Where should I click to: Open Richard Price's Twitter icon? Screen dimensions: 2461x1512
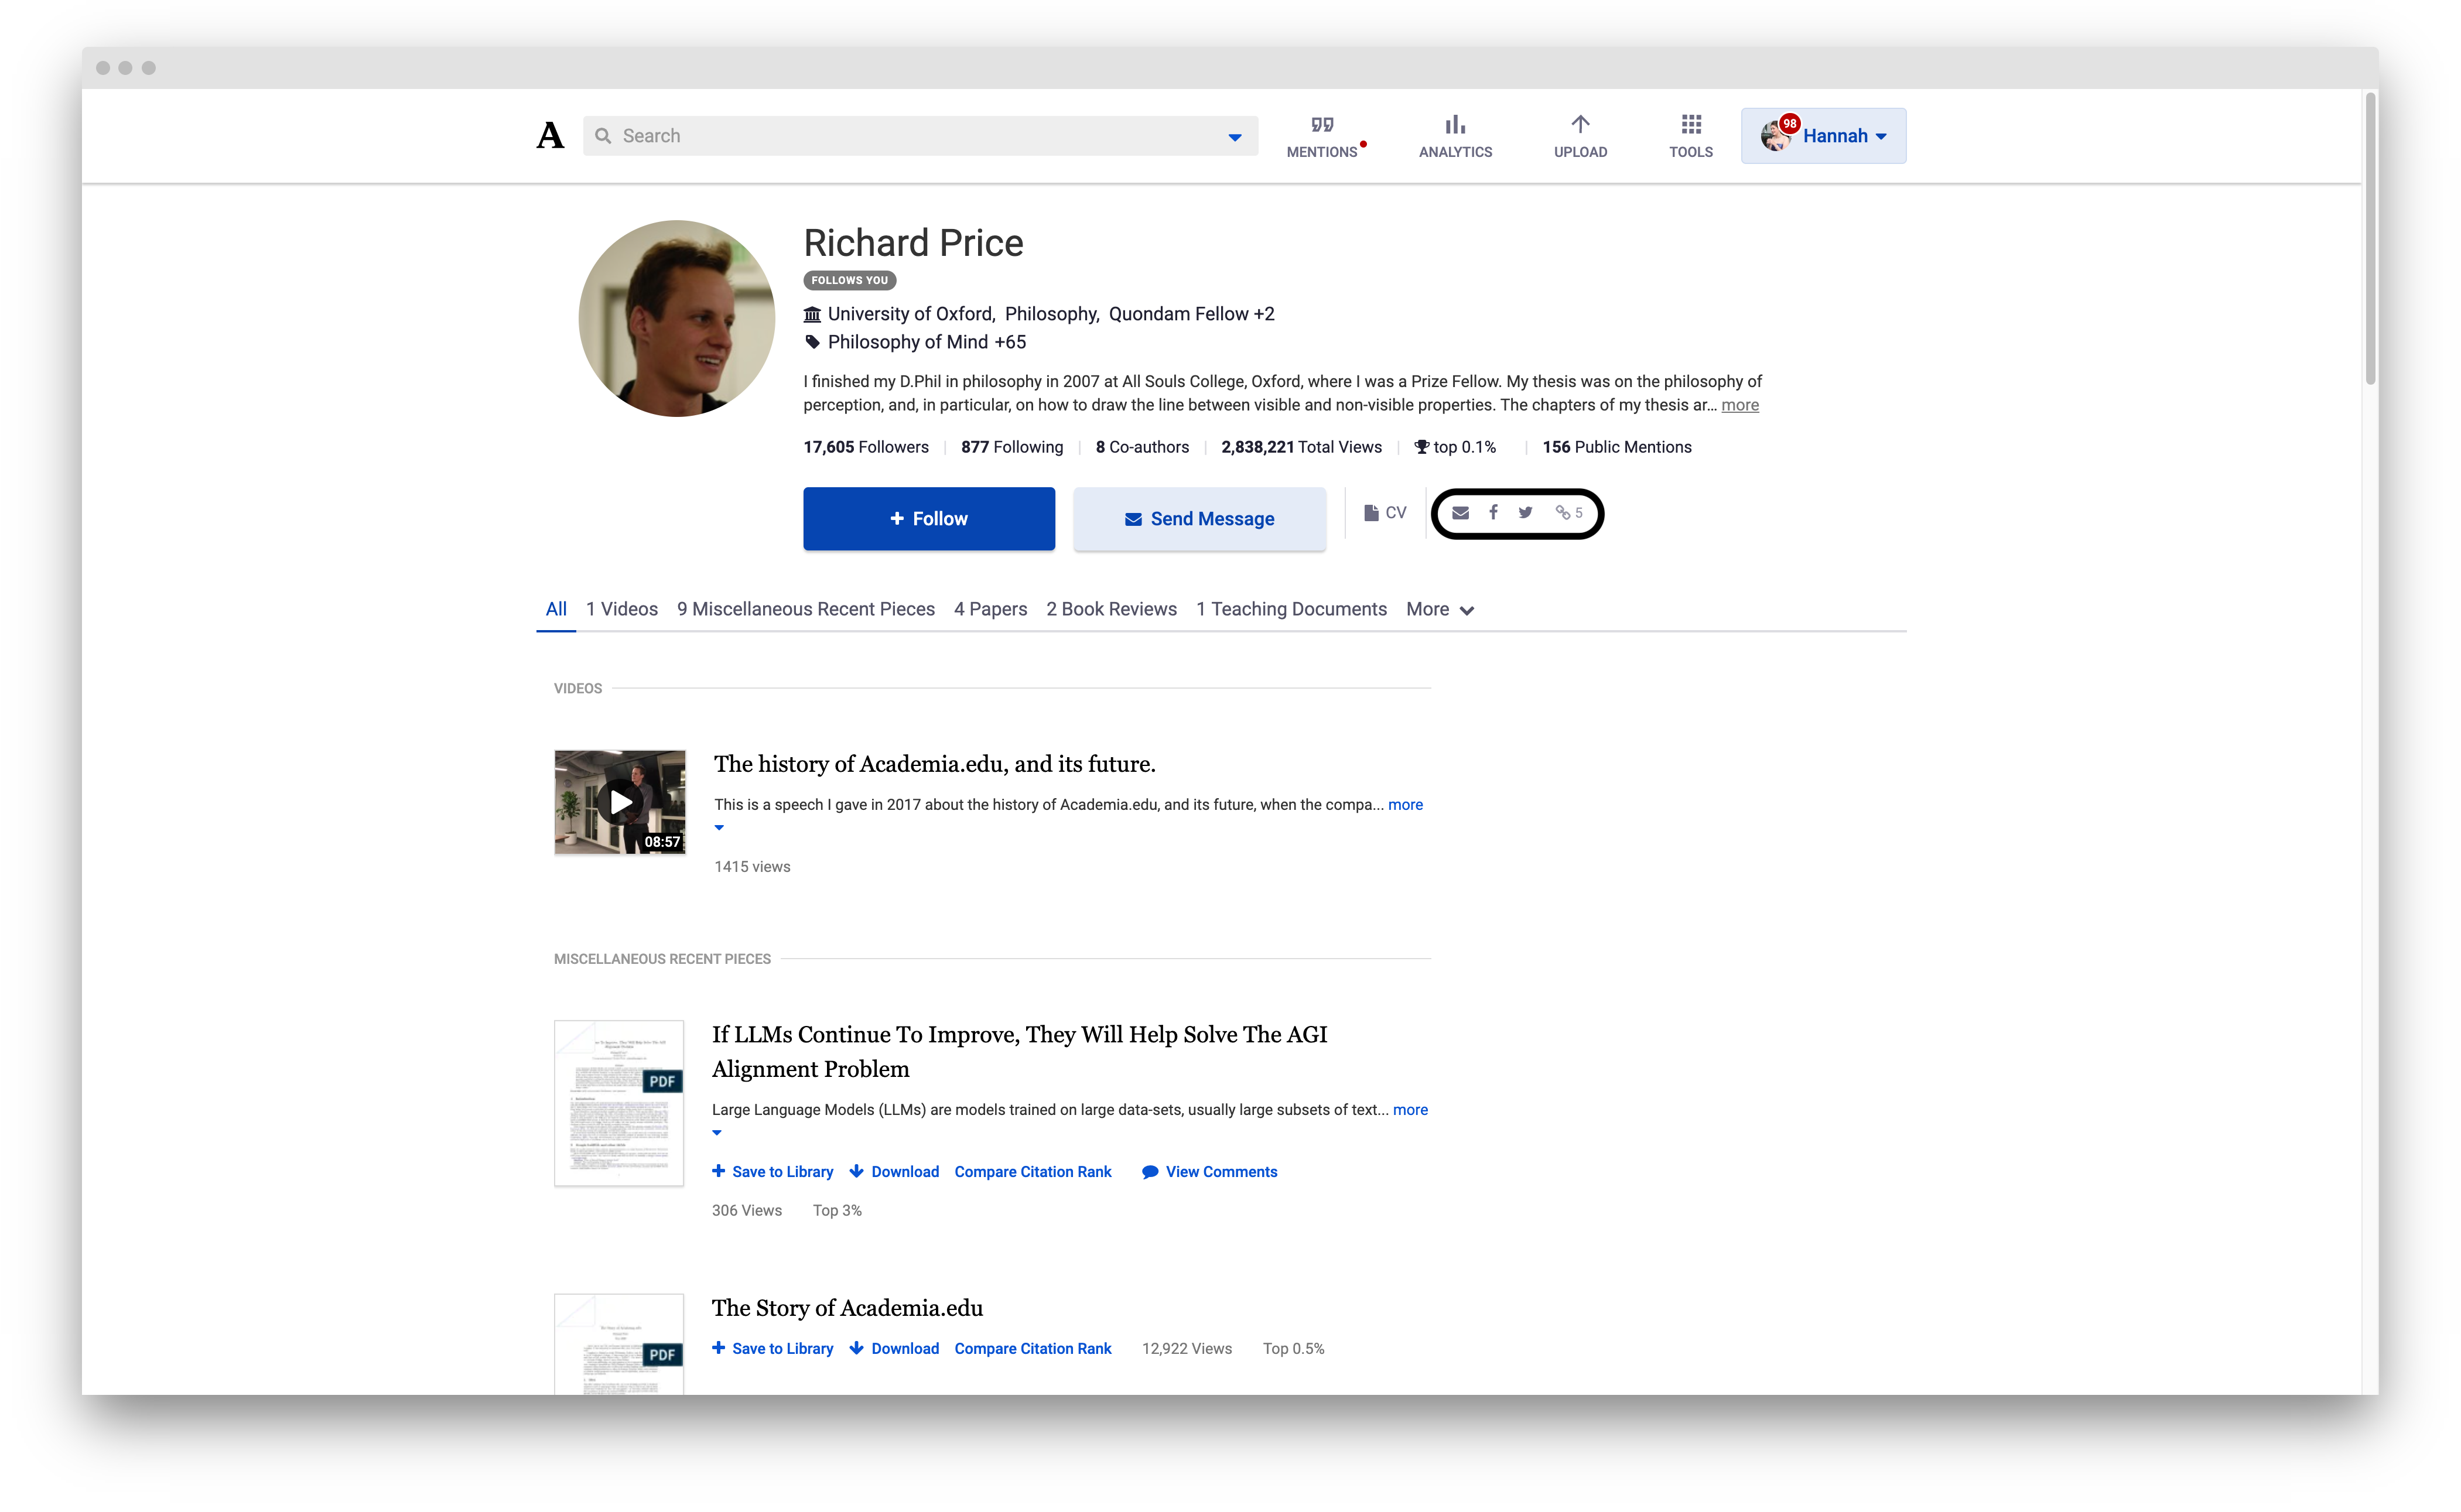[x=1525, y=513]
